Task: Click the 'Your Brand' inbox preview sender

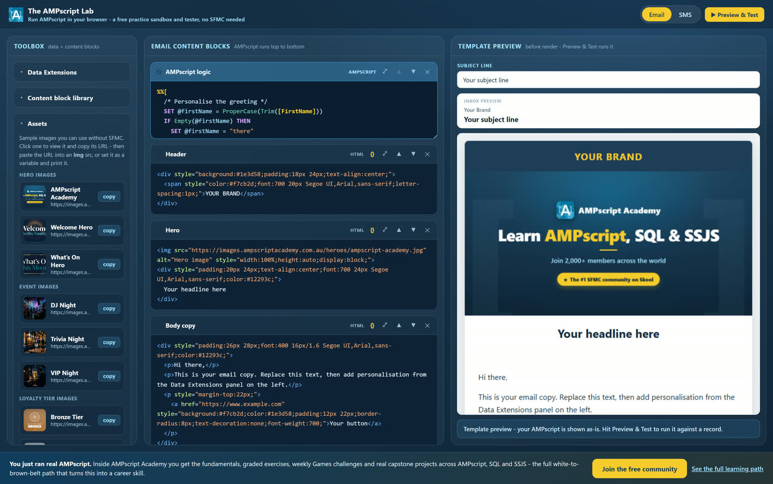Action: [x=477, y=110]
